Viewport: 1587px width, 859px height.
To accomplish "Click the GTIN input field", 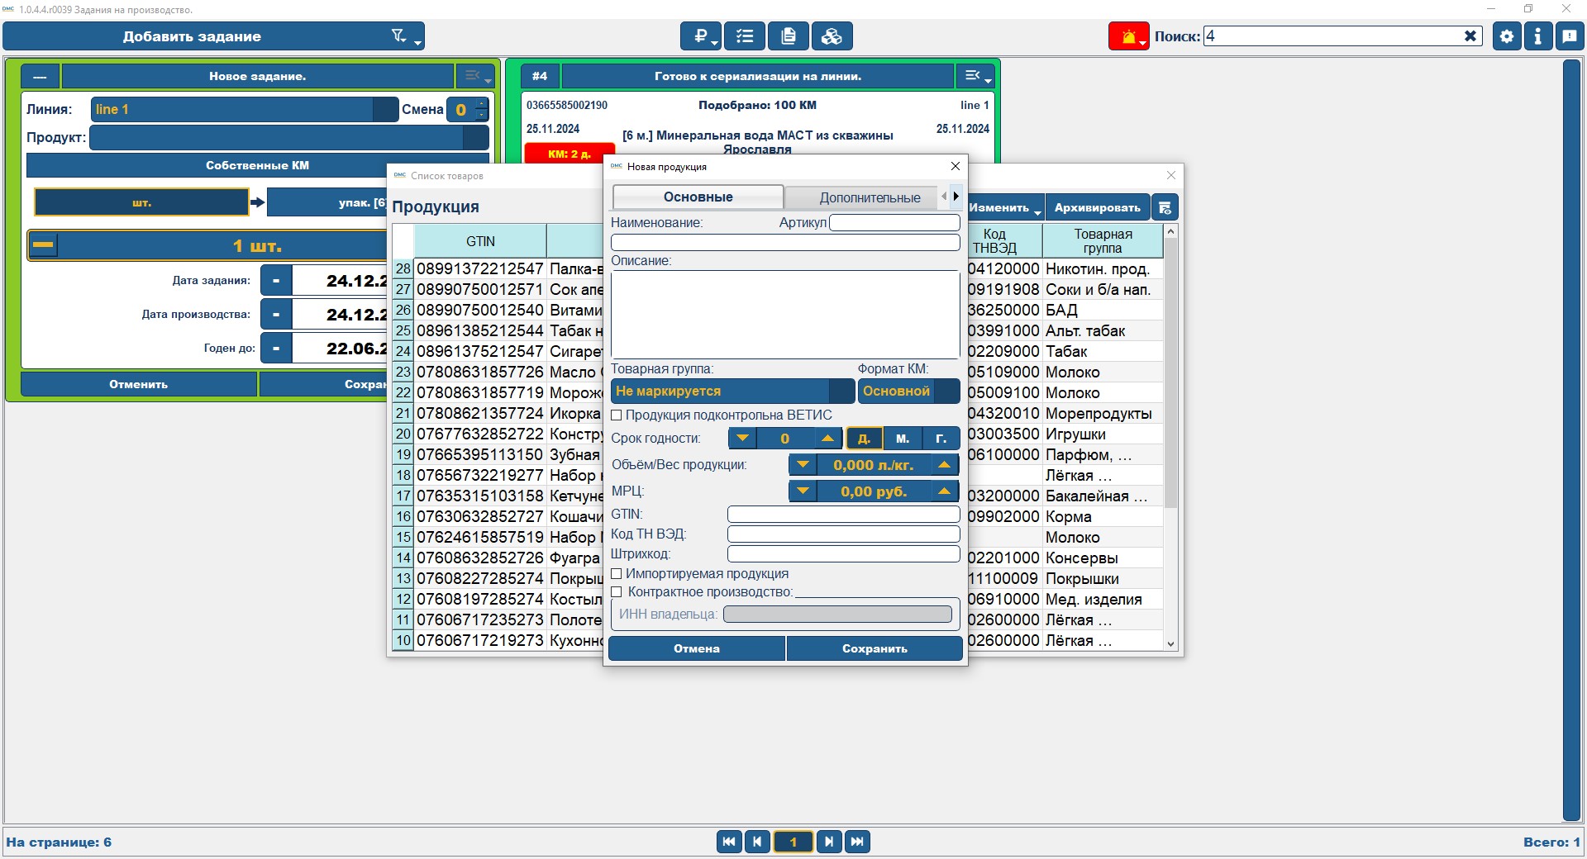I will coord(843,515).
